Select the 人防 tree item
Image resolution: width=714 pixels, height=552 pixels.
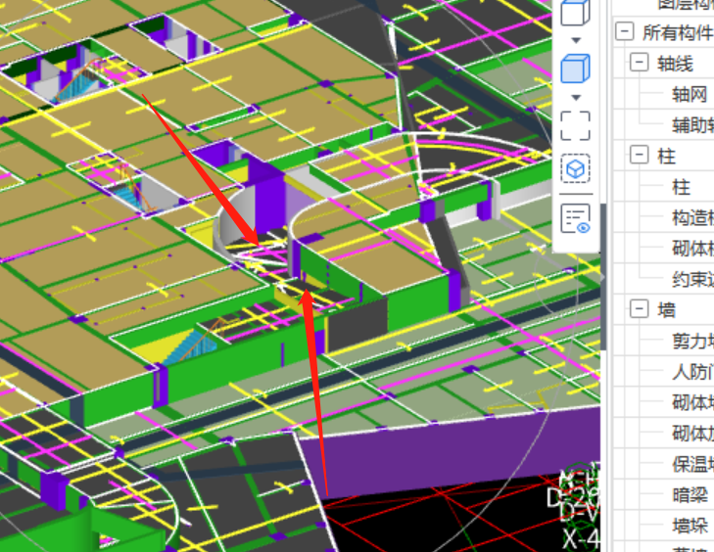[692, 372]
